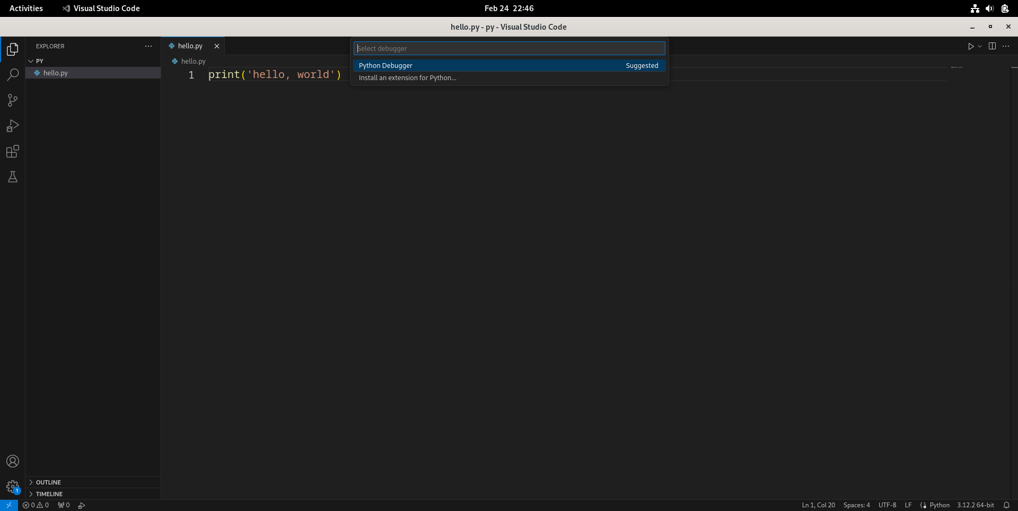Click the code line print('hello, world')
Viewport: 1018px width, 511px height.
point(275,75)
